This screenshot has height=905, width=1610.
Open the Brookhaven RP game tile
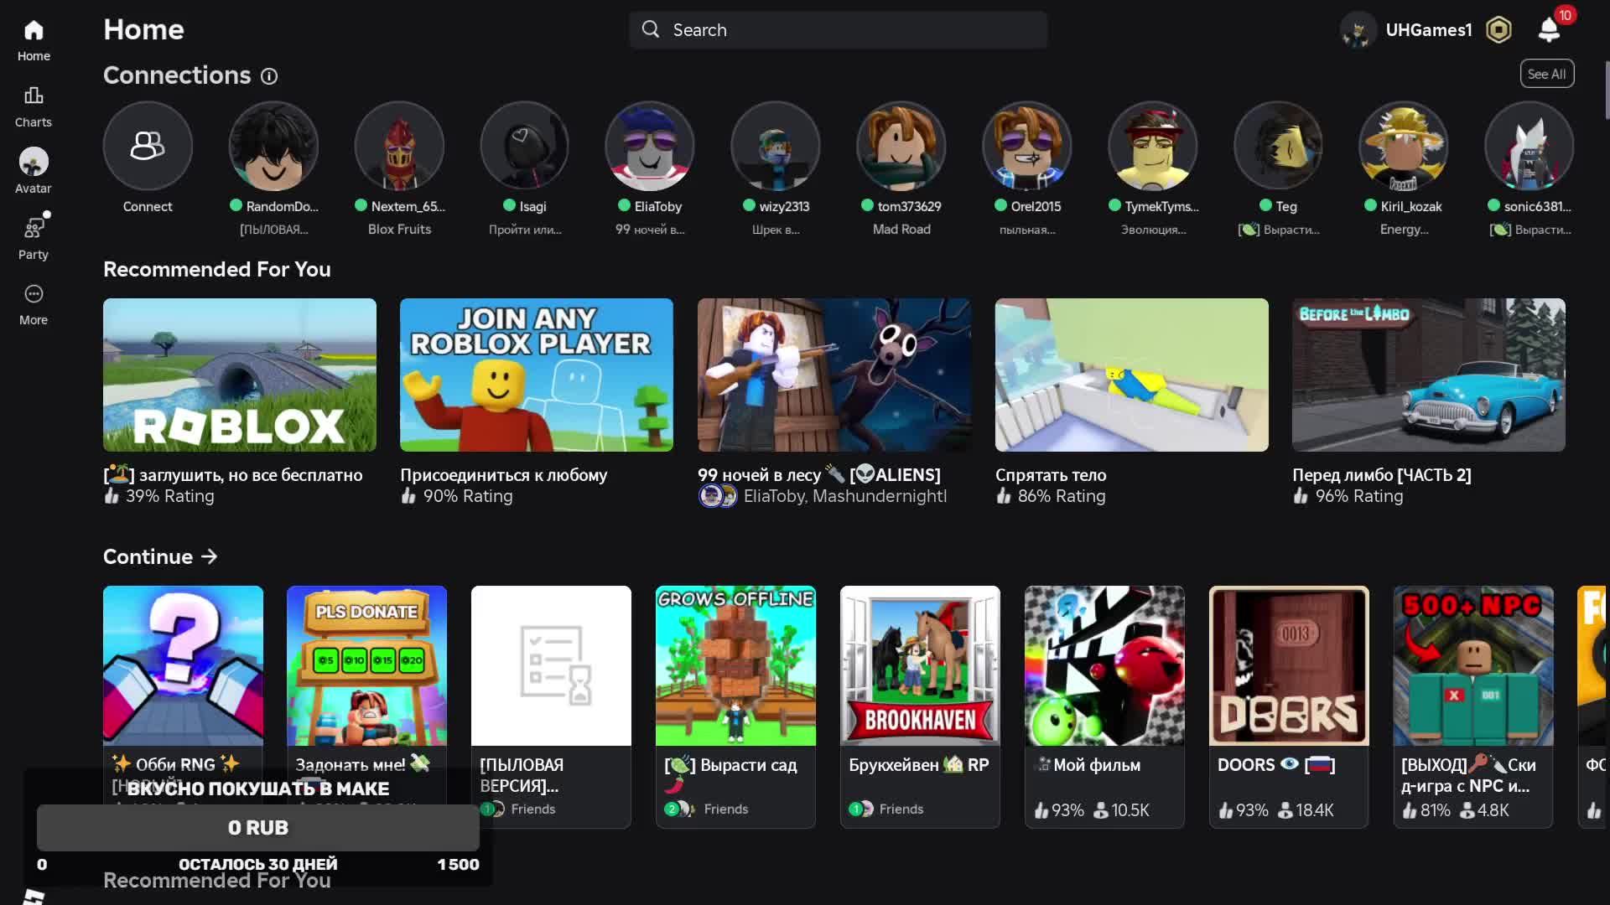pos(920,666)
